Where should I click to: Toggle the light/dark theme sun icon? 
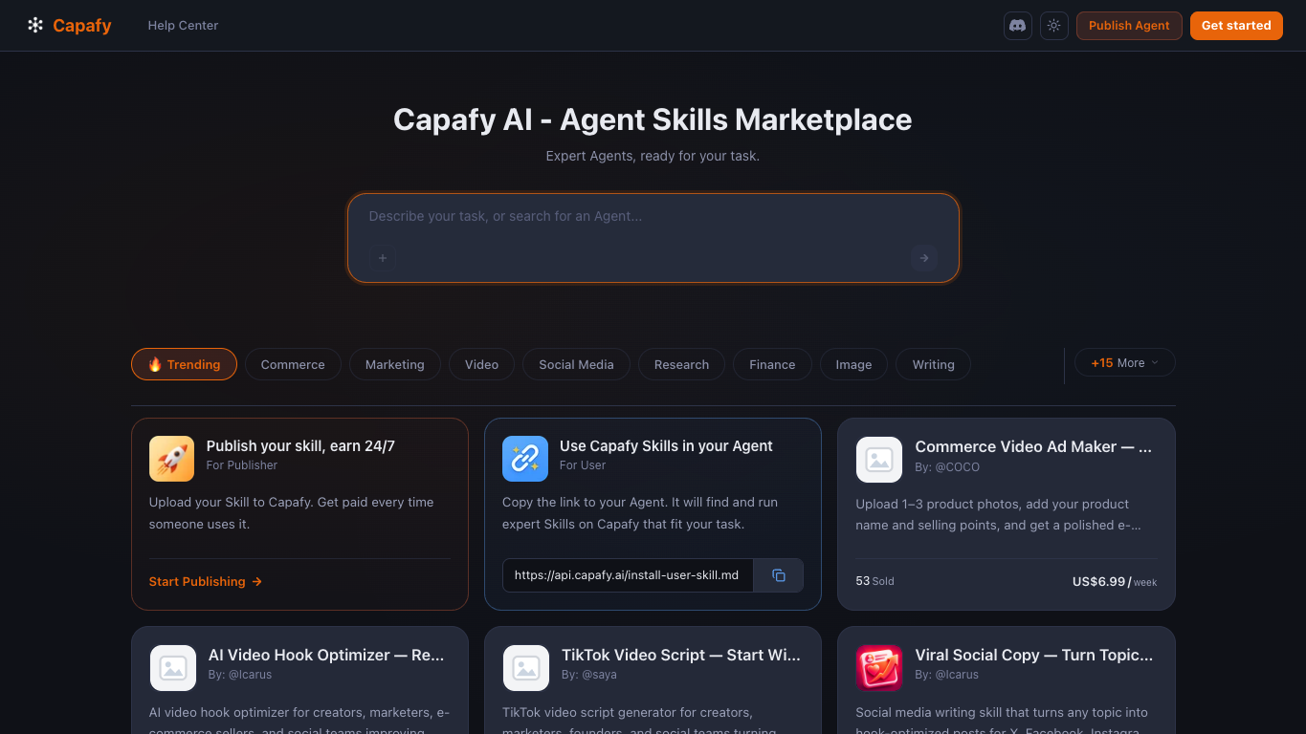pos(1054,26)
